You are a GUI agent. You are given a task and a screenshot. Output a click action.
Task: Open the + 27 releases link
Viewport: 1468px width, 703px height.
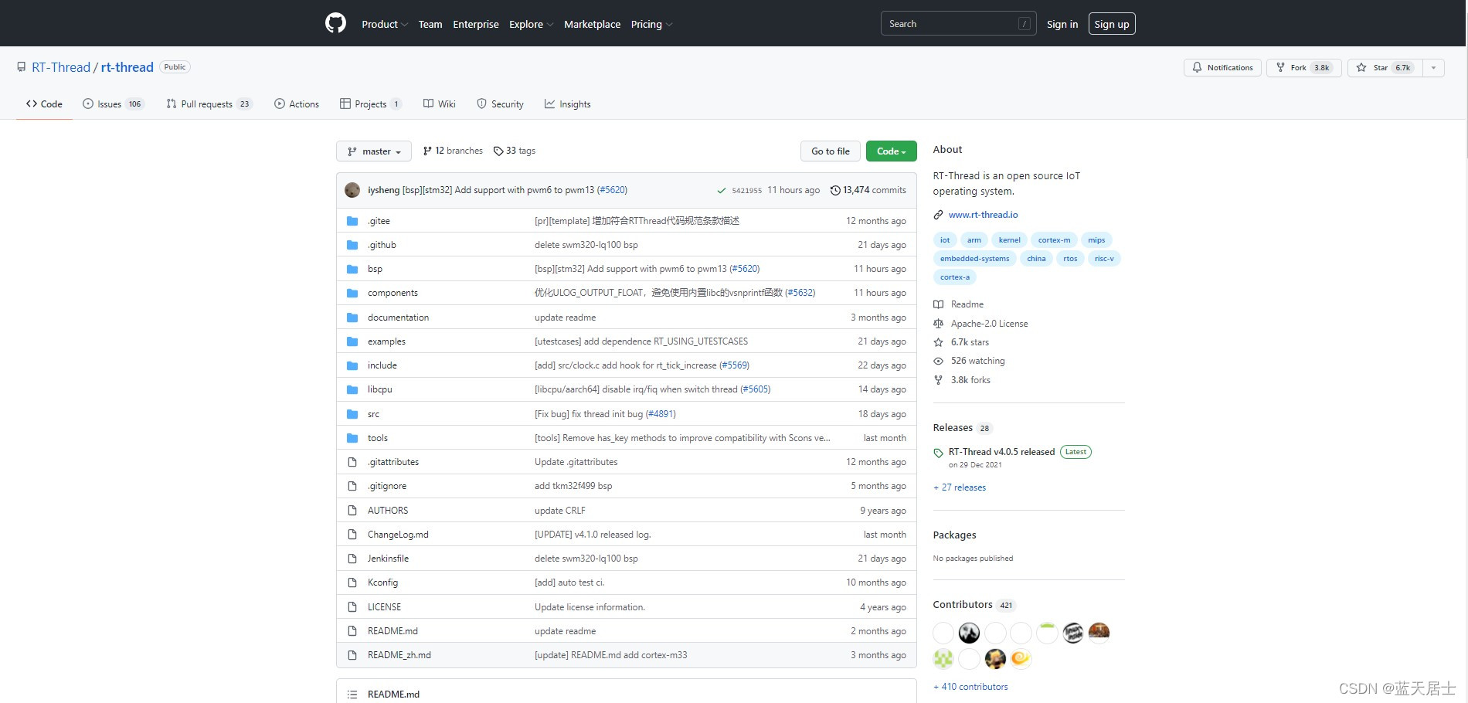(x=960, y=487)
